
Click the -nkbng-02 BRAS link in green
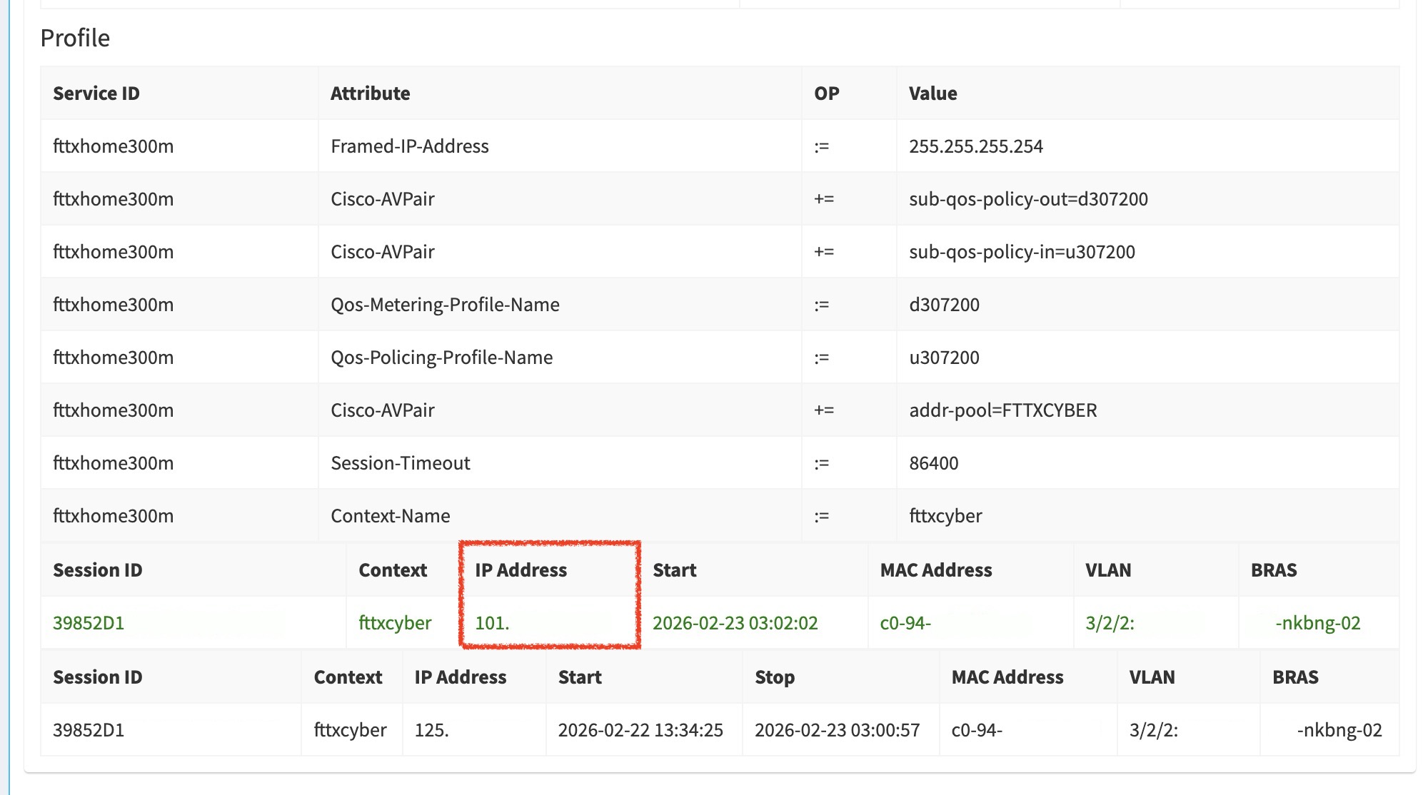1317,622
